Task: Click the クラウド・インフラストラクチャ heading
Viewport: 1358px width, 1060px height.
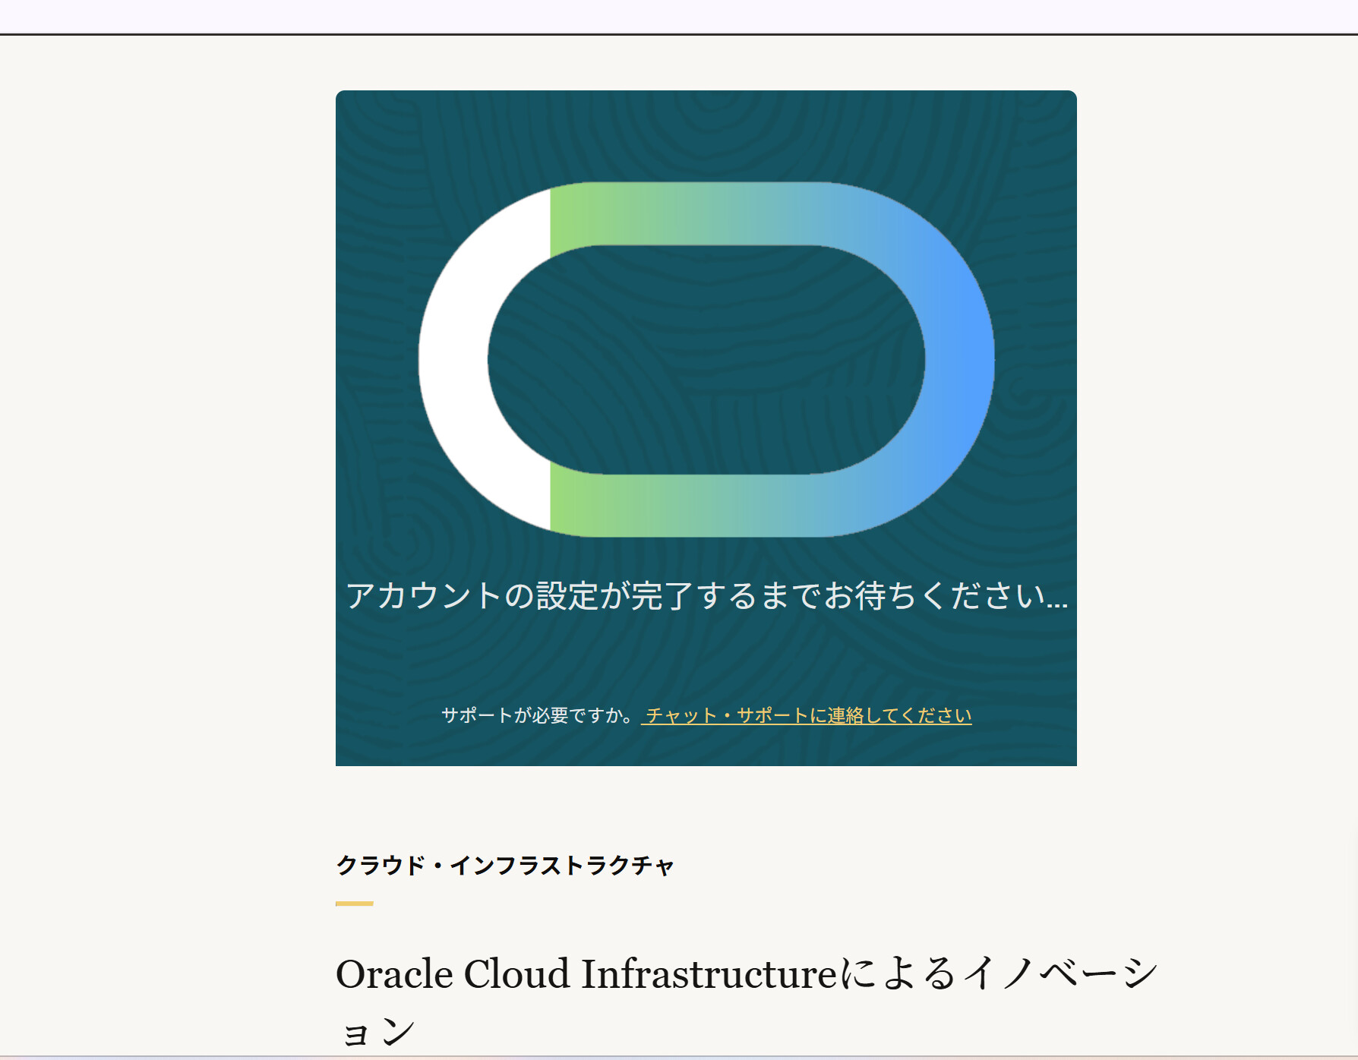Action: [x=505, y=865]
